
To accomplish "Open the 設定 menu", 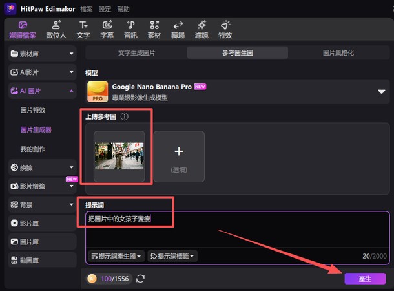I will (105, 9).
